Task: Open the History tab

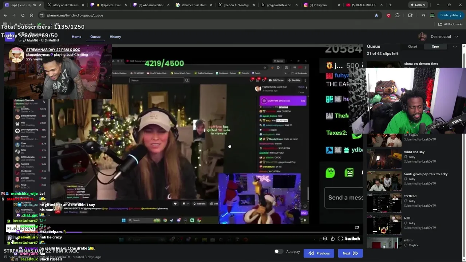Action: point(115,37)
